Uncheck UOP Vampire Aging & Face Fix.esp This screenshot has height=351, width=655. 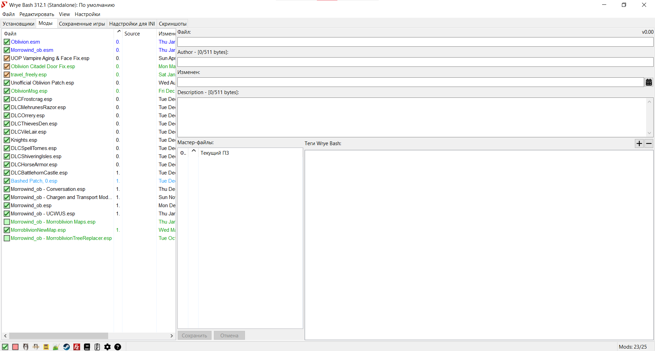point(7,58)
